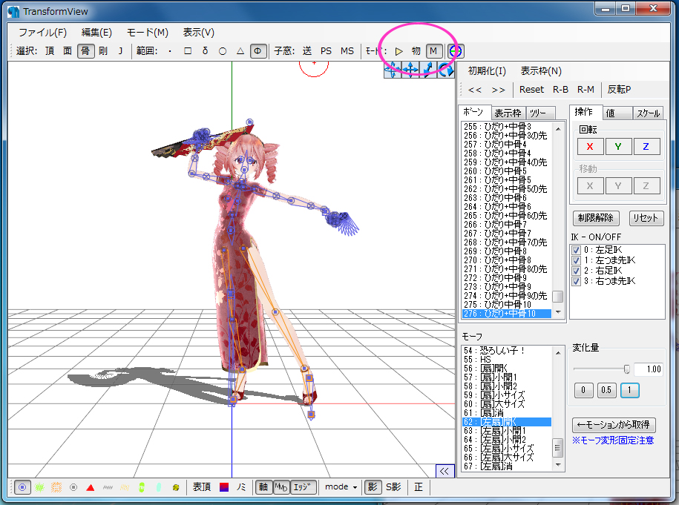The width and height of the screenshot is (679, 505).
Task: Click the red-blue gradient color swatch
Action: (x=224, y=487)
